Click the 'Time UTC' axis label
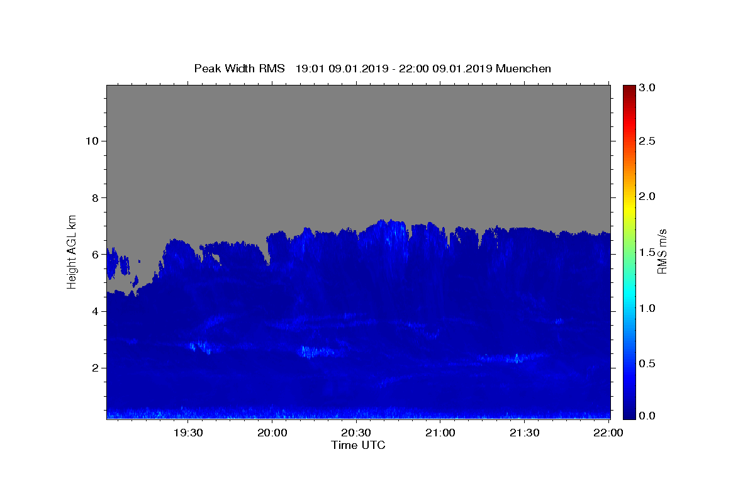The height and width of the screenshot is (503, 755). (358, 445)
